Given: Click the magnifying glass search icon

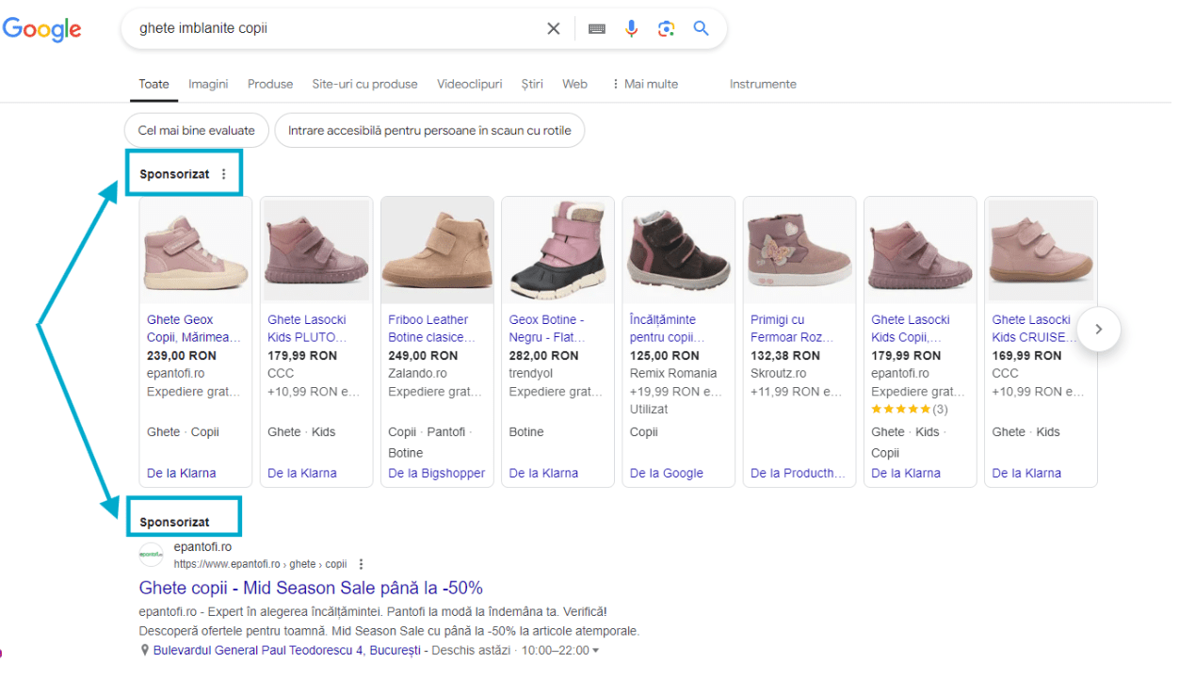Looking at the screenshot, I should (x=701, y=28).
